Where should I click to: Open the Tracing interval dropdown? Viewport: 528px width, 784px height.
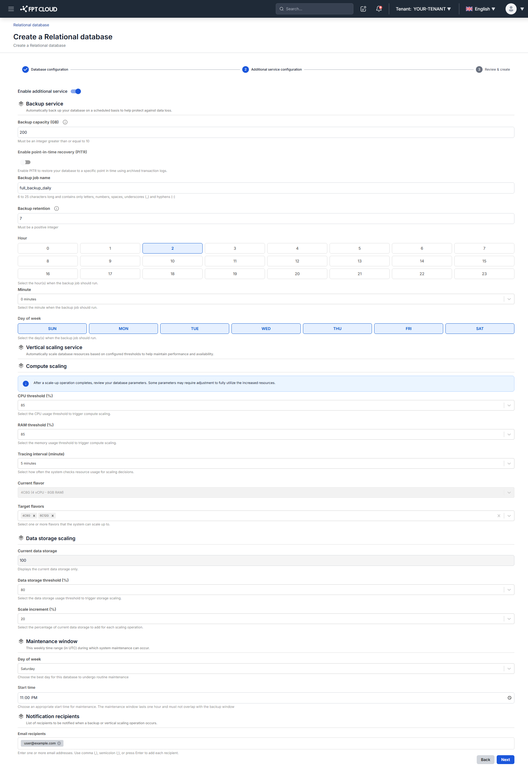pyautogui.click(x=266, y=463)
